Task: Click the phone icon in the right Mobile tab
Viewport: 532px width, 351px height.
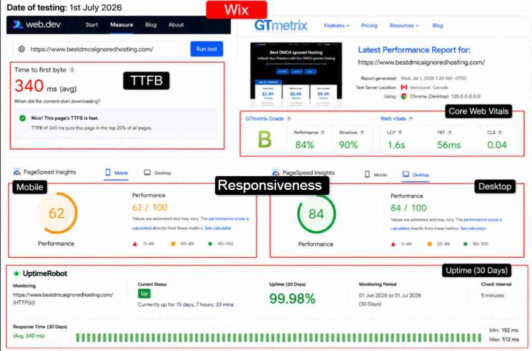Action: click(x=367, y=175)
